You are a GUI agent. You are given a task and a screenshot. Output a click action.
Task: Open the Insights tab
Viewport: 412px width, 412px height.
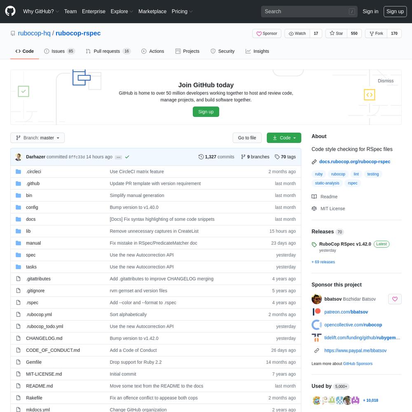coord(257,51)
